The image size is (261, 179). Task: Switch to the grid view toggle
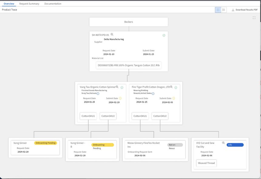coord(218,10)
